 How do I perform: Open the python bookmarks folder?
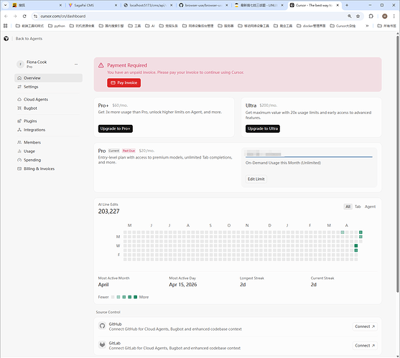57,26
